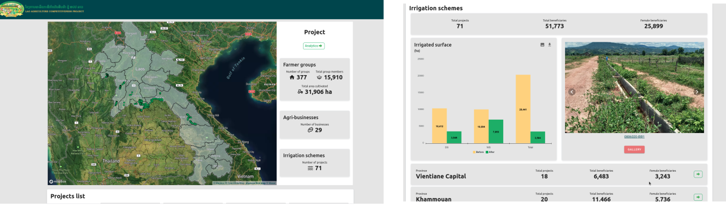Select the Farmer groups card
The height and width of the screenshot is (205, 726).
(315, 79)
